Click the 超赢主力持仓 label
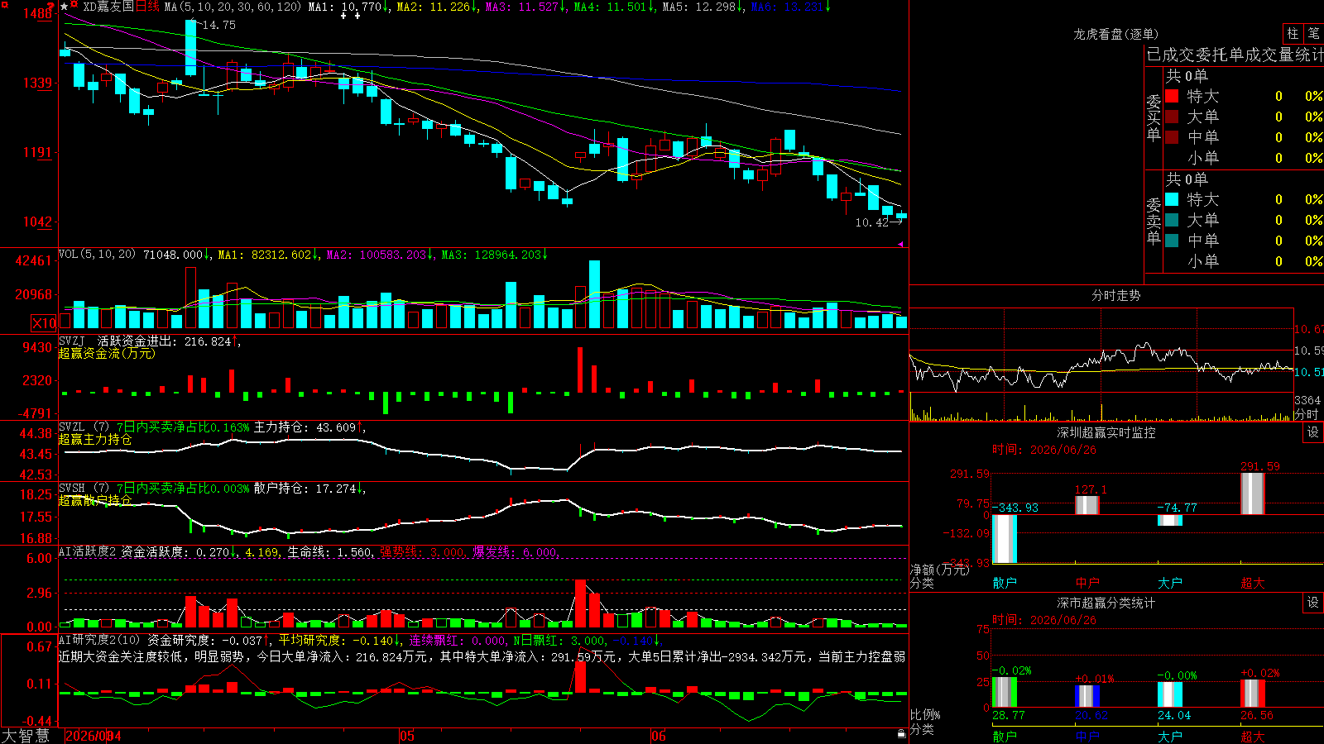This screenshot has height=744, width=1324. pyautogui.click(x=95, y=439)
